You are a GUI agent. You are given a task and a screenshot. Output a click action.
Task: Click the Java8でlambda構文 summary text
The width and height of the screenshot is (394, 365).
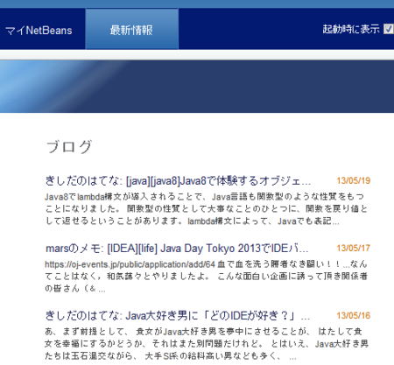(x=206, y=209)
